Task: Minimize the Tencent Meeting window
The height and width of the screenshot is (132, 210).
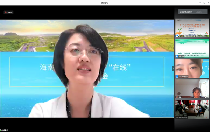Action: (200, 3)
